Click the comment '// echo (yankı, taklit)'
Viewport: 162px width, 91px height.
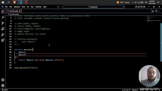pyautogui.click(x=26, y=24)
